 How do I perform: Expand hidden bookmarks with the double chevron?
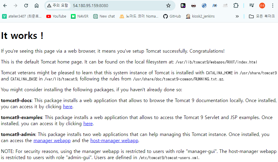(x=237, y=16)
